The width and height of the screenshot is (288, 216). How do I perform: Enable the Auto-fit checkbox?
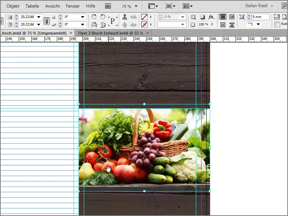click(277, 24)
